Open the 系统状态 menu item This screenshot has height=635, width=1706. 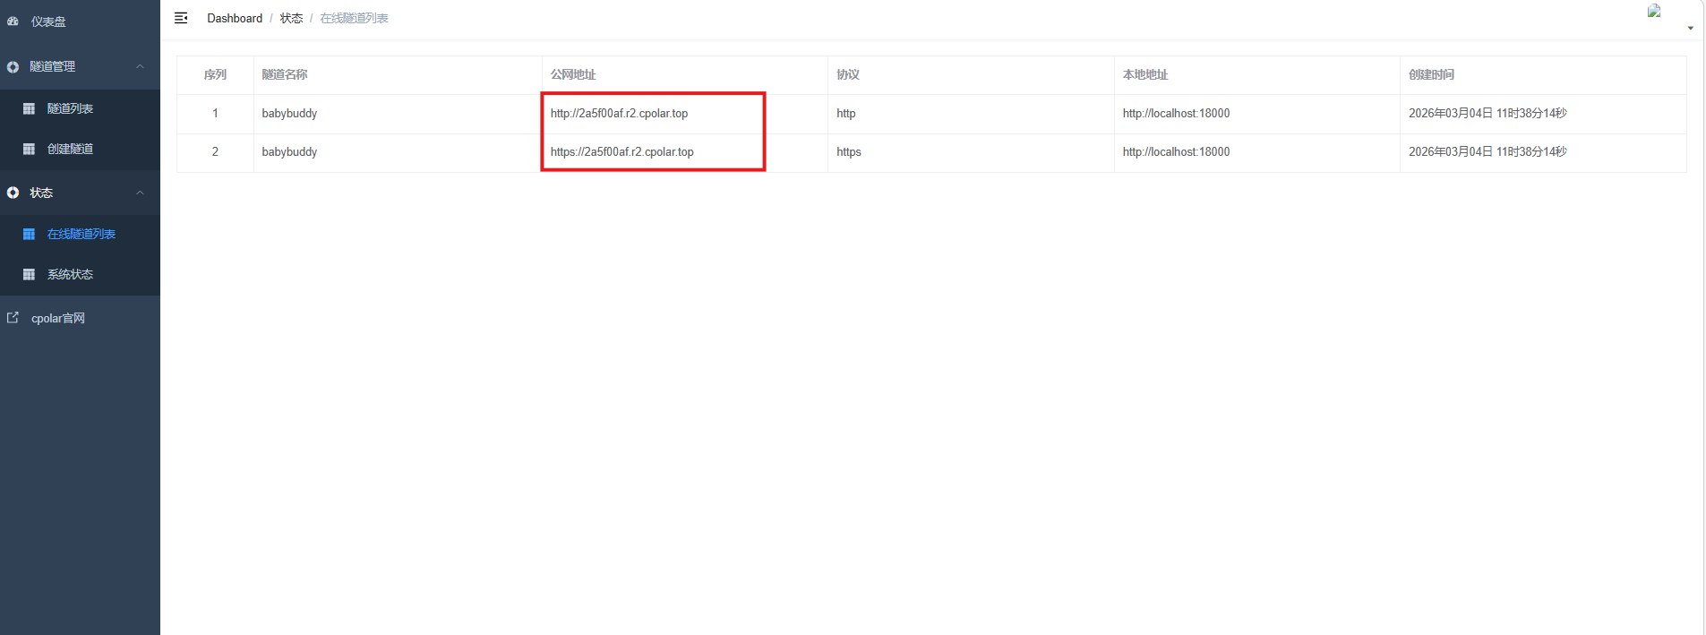70,274
